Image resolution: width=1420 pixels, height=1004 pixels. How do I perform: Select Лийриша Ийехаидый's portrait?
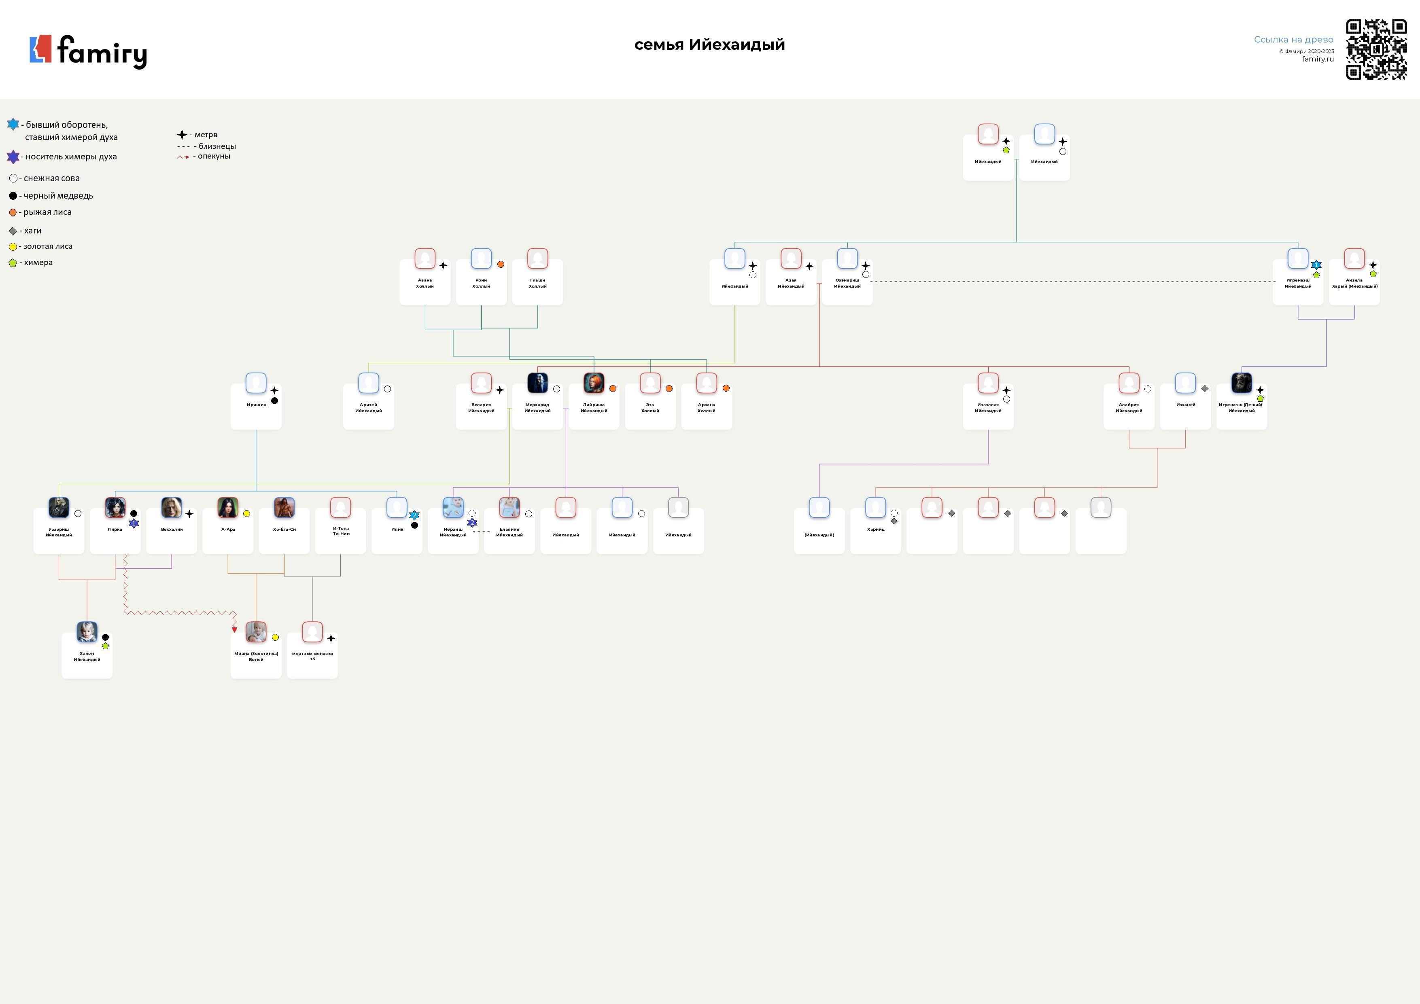[x=594, y=383]
